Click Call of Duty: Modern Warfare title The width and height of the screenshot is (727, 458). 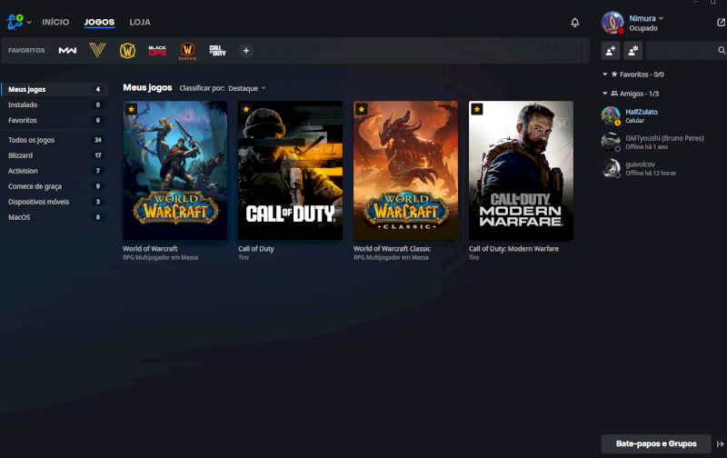(x=513, y=248)
